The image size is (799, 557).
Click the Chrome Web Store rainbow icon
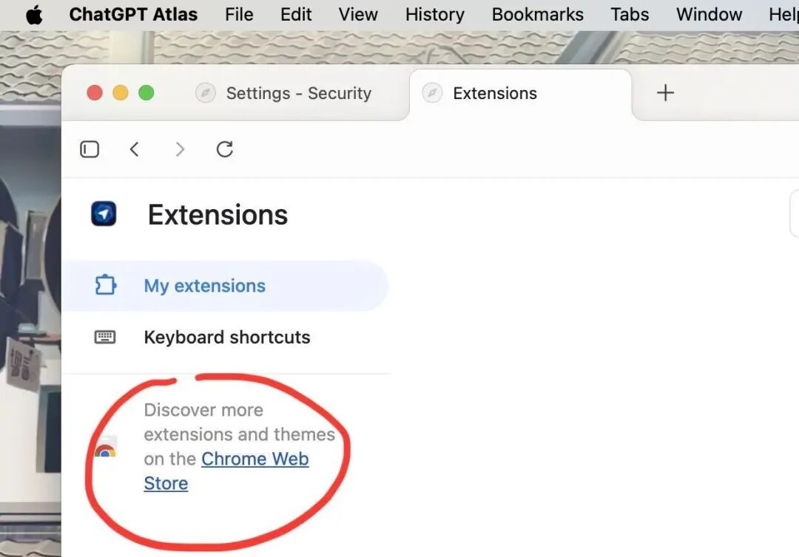click(x=105, y=448)
